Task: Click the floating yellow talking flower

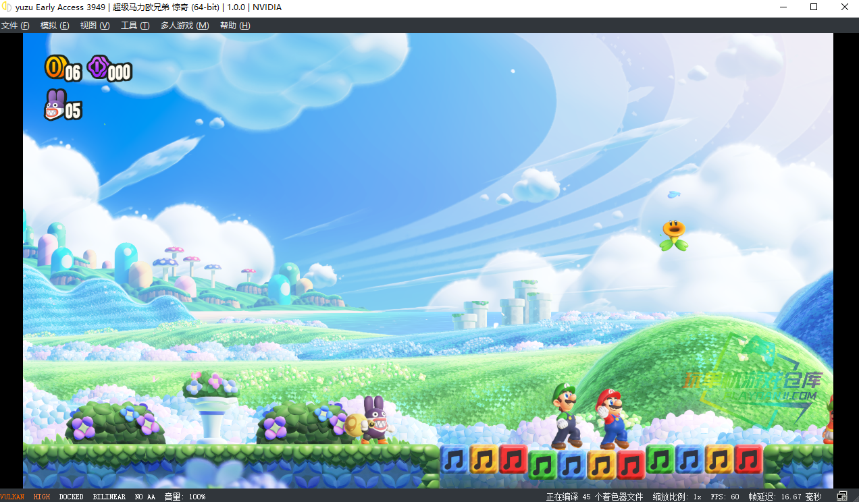Action: pos(673,235)
